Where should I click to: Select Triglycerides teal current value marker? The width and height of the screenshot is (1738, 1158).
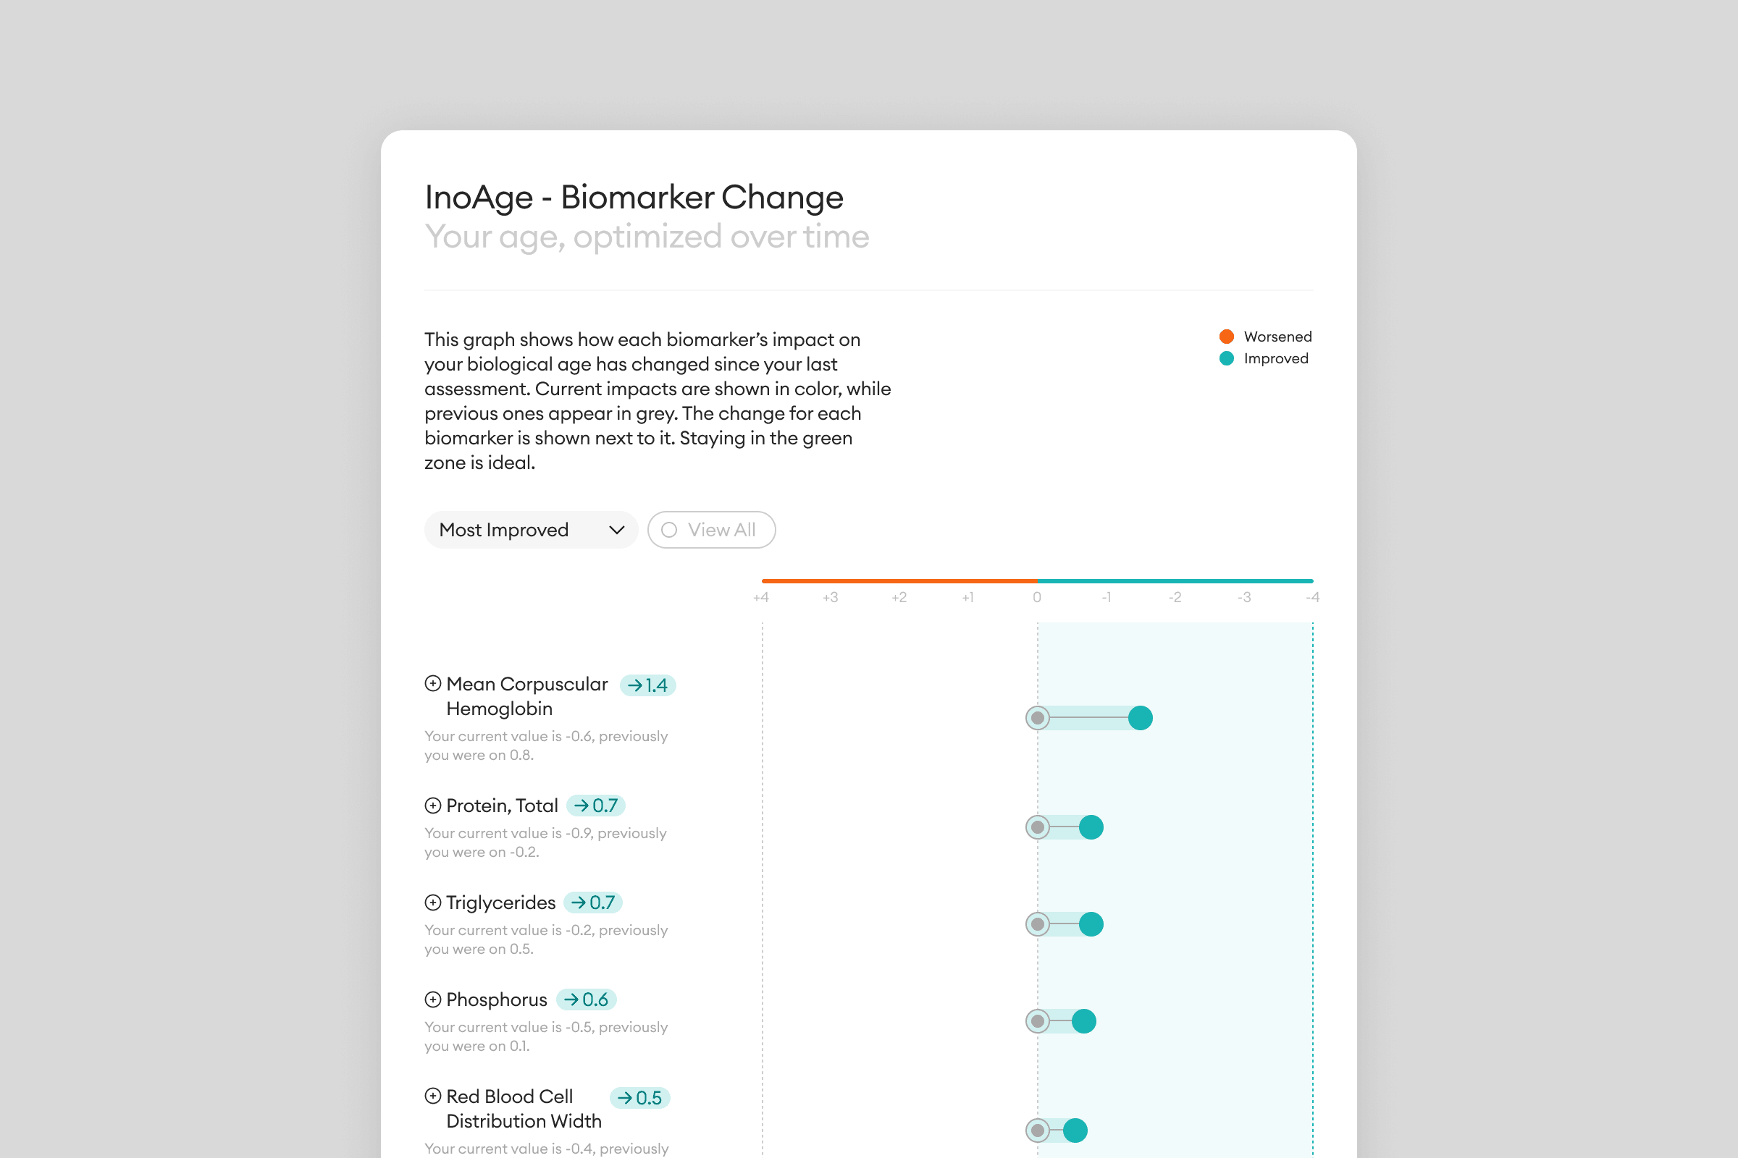tap(1091, 924)
